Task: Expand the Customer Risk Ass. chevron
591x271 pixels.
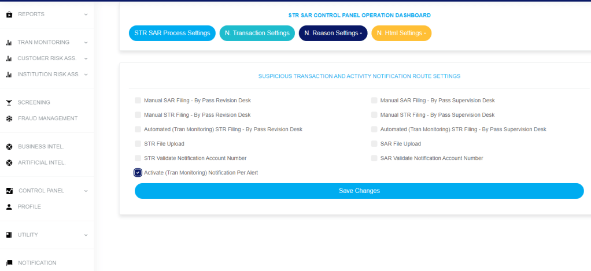Action: click(x=86, y=58)
